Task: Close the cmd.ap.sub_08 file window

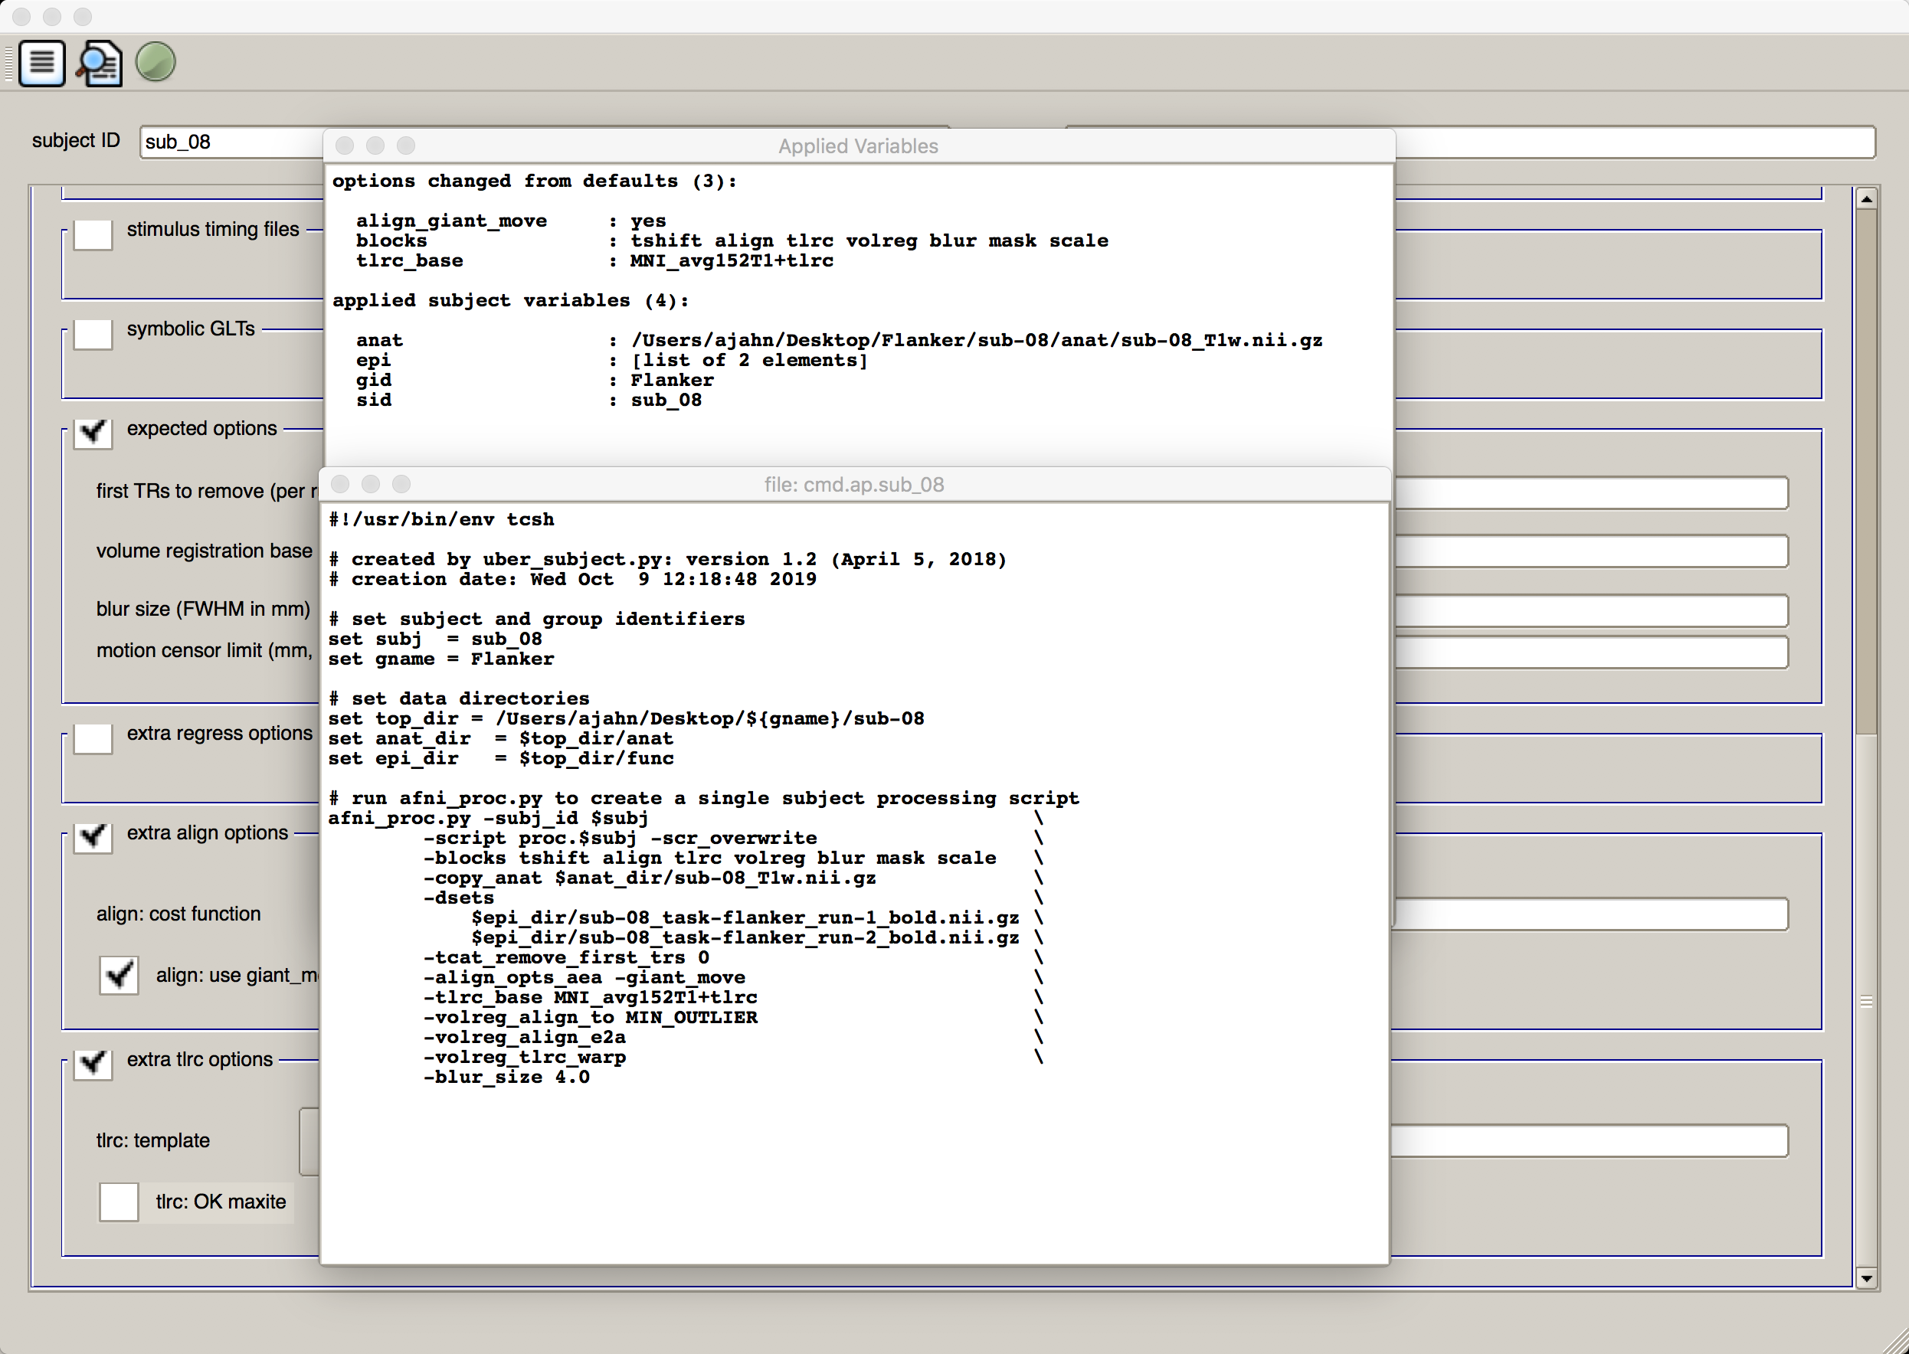Action: pyautogui.click(x=340, y=485)
